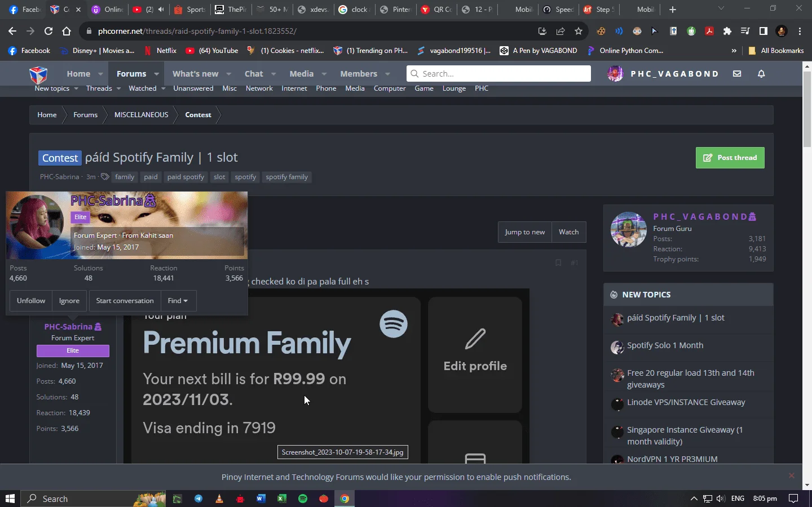812x507 pixels.
Task: Open the Windows Start menu
Action: pos(10,499)
